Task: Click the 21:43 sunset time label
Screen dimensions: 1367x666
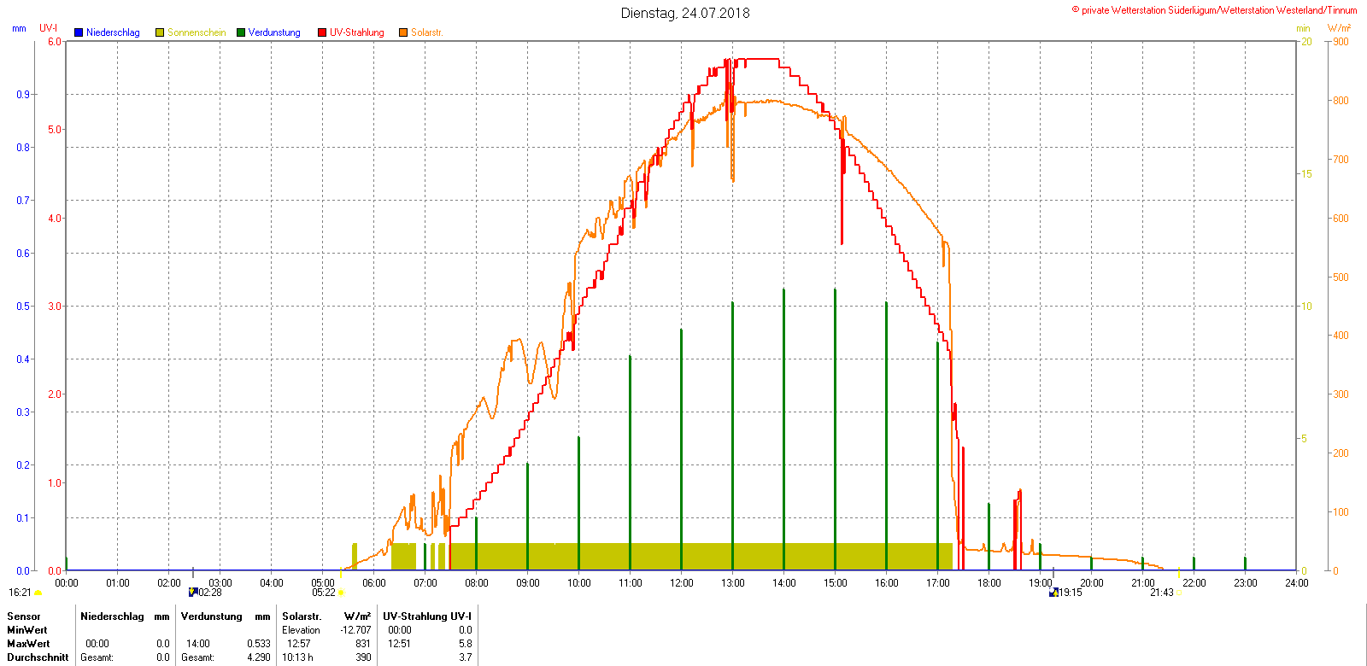Action: point(1162,593)
